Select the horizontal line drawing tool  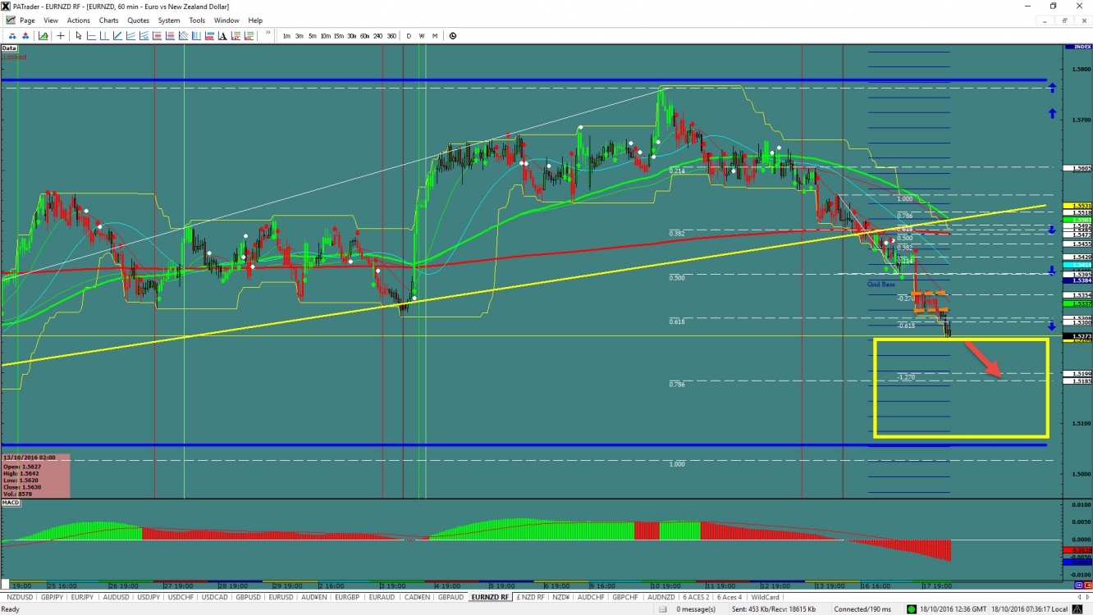[91, 36]
